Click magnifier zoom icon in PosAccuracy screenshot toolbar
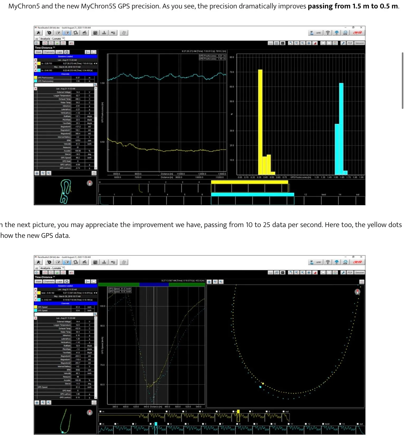 tap(291, 43)
